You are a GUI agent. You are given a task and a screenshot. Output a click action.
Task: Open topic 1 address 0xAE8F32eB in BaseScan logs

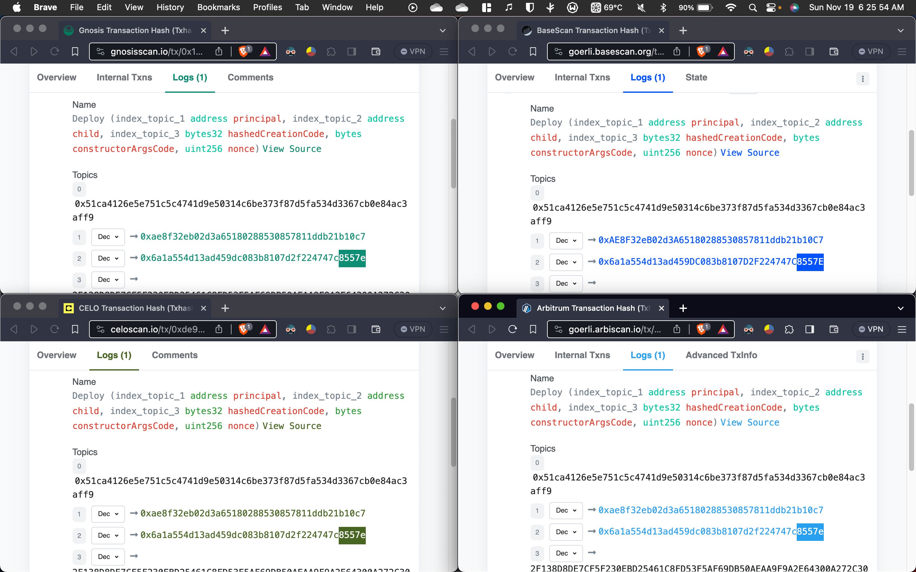tap(711, 240)
